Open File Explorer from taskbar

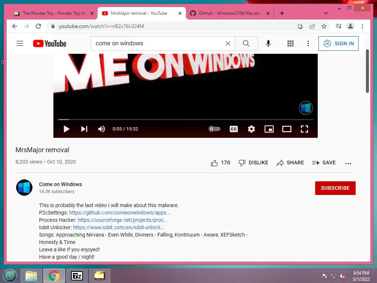click(x=31, y=276)
